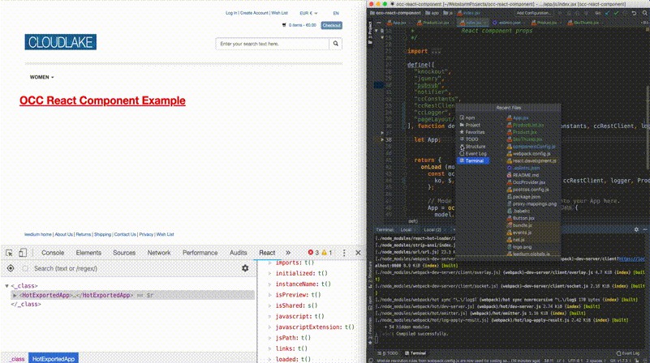650x363 pixels.
Task: Click the CLOUDLAKE logo
Action: pos(61,42)
